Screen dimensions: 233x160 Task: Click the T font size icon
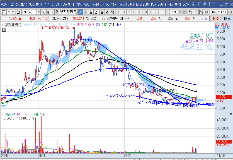(210, 4)
